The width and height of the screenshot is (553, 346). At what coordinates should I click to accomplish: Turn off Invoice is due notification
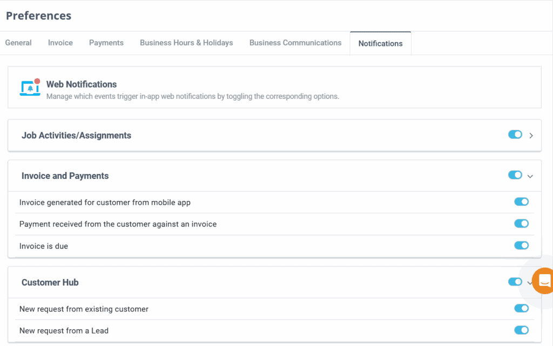pos(521,245)
